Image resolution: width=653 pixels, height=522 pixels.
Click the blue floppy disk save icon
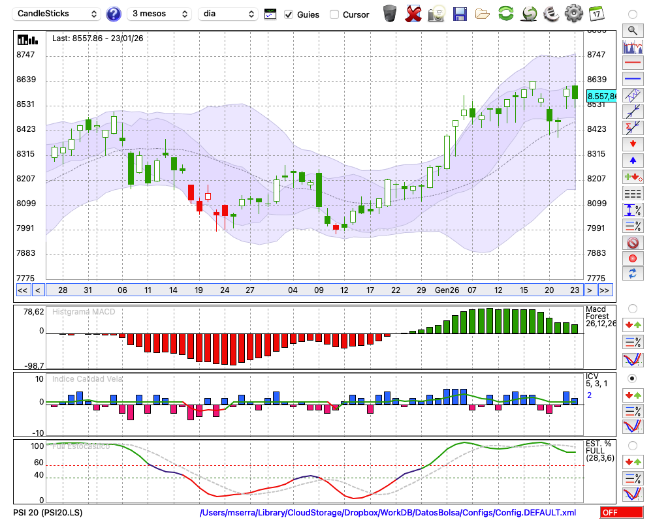(460, 14)
